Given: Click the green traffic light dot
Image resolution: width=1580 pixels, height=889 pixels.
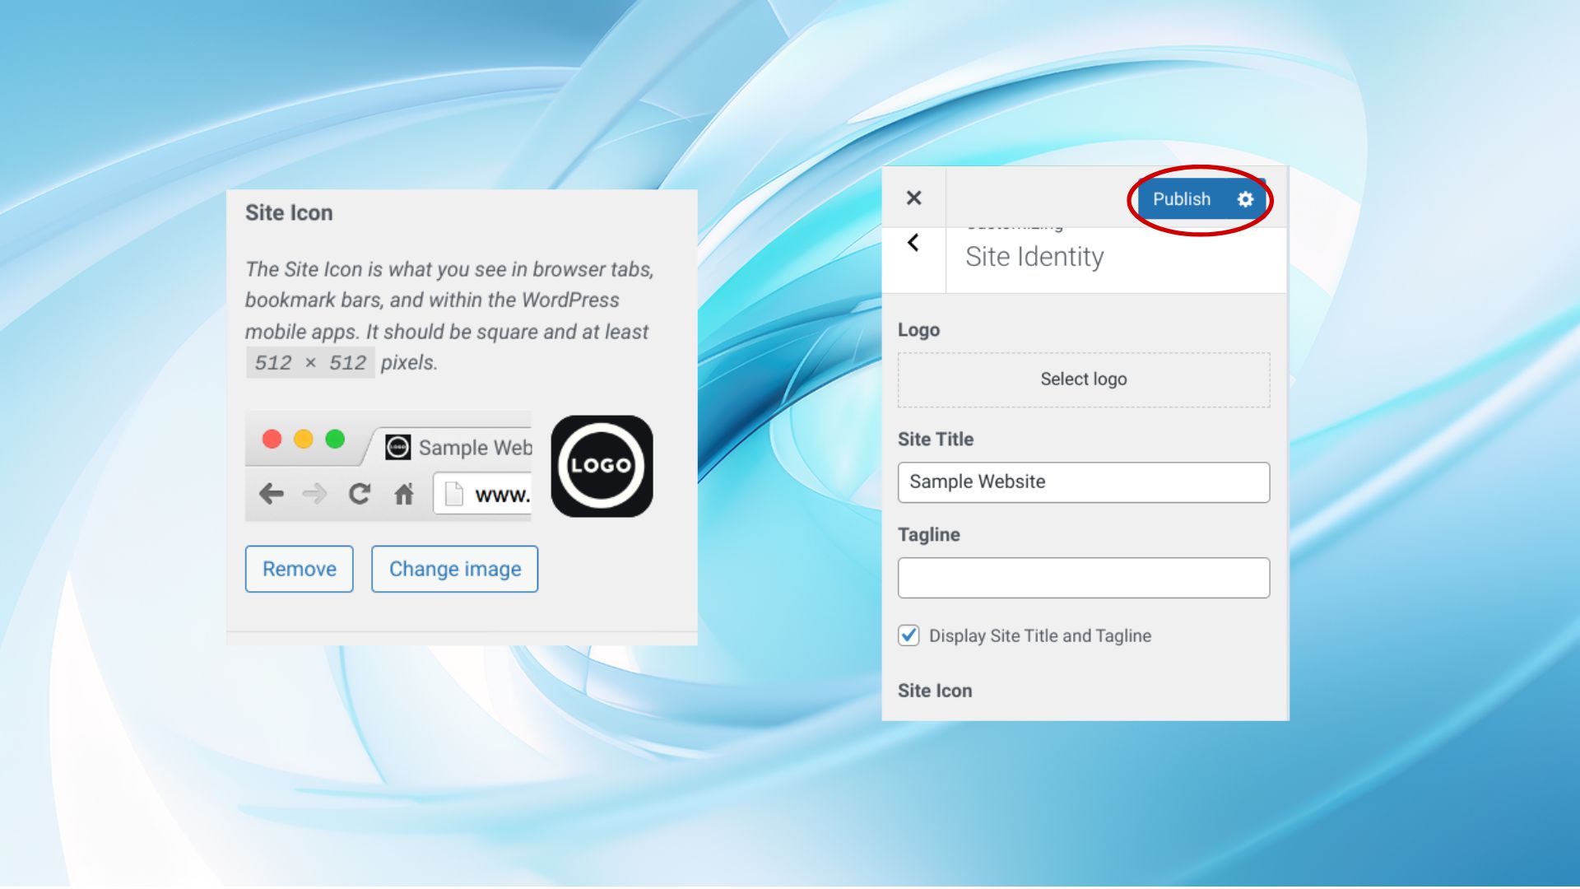Looking at the screenshot, I should 336,440.
